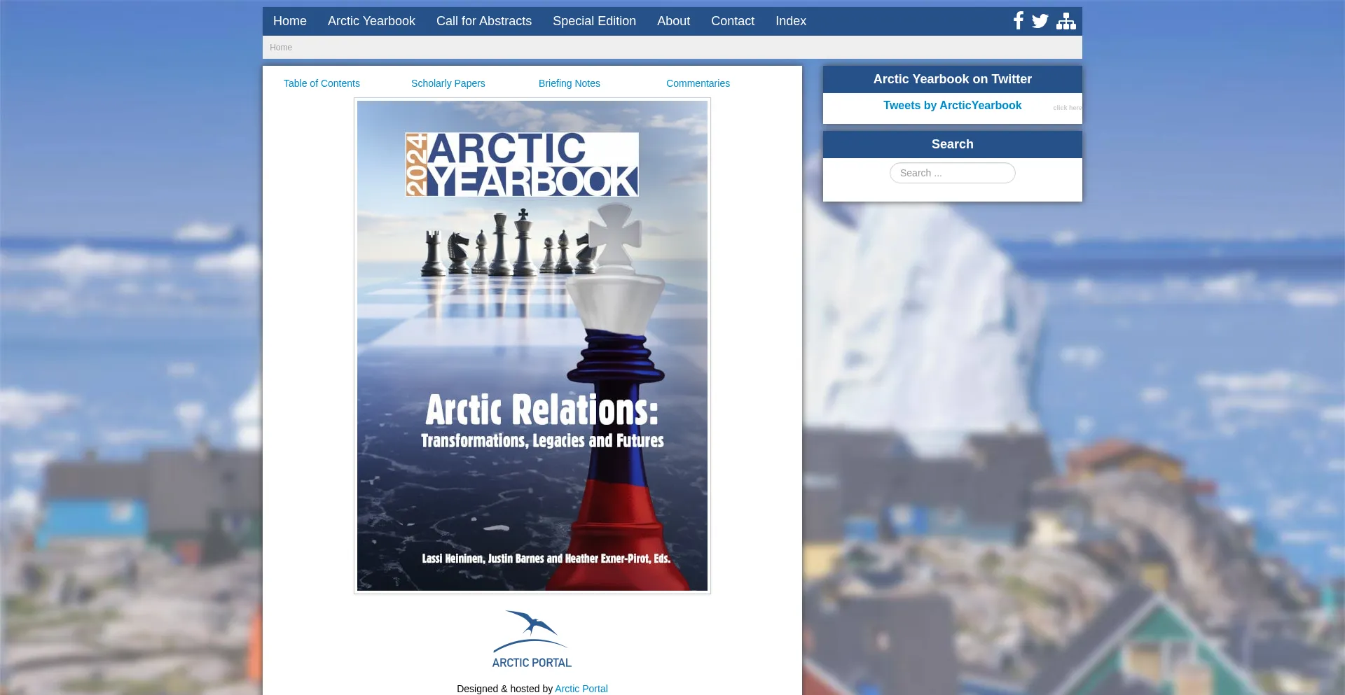The height and width of the screenshot is (695, 1345).
Task: Go to Home in navigation bar
Action: (x=289, y=21)
